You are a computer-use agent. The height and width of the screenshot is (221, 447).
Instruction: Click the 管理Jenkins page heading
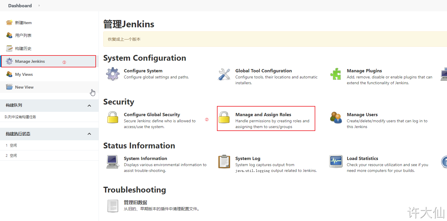point(129,24)
